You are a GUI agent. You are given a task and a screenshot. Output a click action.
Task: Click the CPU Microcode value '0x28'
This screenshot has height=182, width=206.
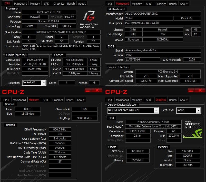click(x=192, y=60)
